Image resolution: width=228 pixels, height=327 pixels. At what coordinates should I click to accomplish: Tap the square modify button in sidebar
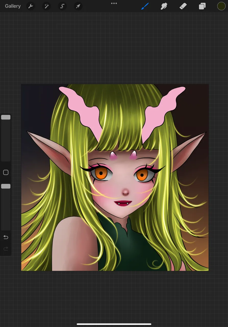(6, 172)
